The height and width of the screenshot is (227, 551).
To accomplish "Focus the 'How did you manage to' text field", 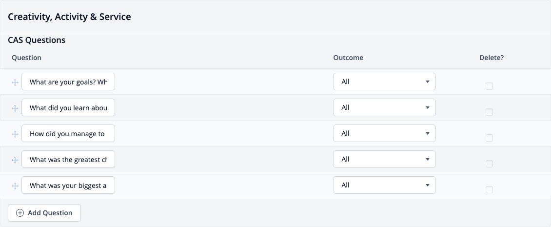I will [68, 133].
